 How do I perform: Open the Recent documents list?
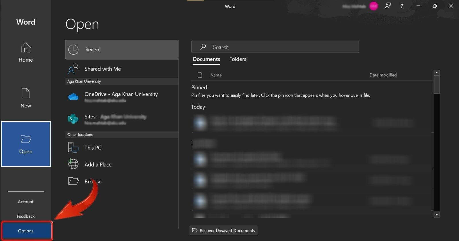coord(122,50)
